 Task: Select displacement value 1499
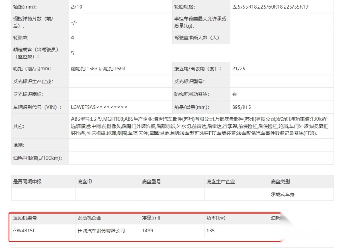tap(147, 231)
